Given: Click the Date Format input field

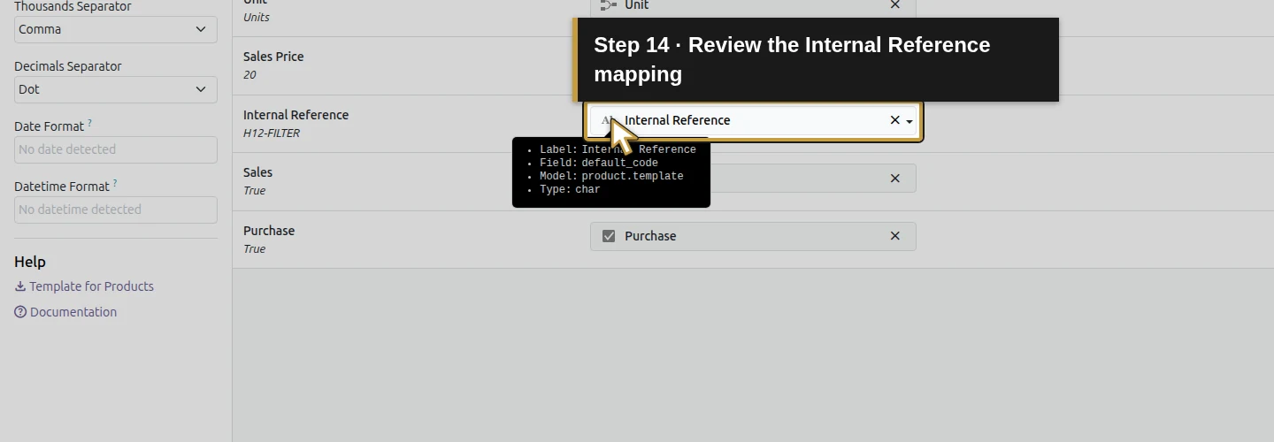Looking at the screenshot, I should (x=116, y=149).
